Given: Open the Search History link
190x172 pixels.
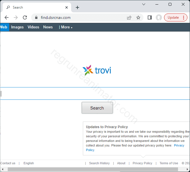Looking at the screenshot, I should 99,163.
